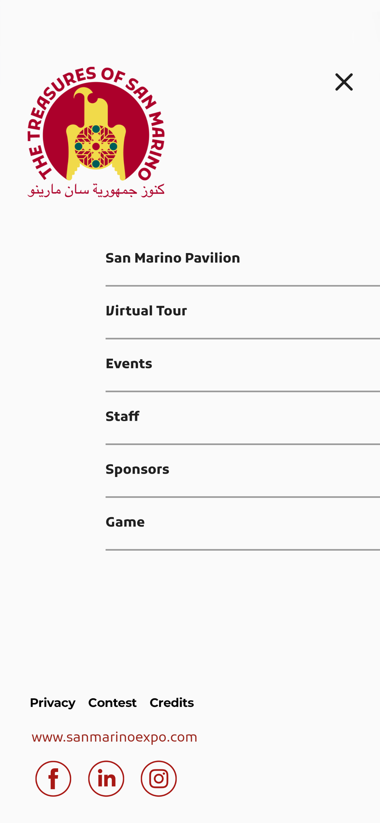Launch the Game menu item
Viewport: 380px width, 823px height.
(243, 523)
